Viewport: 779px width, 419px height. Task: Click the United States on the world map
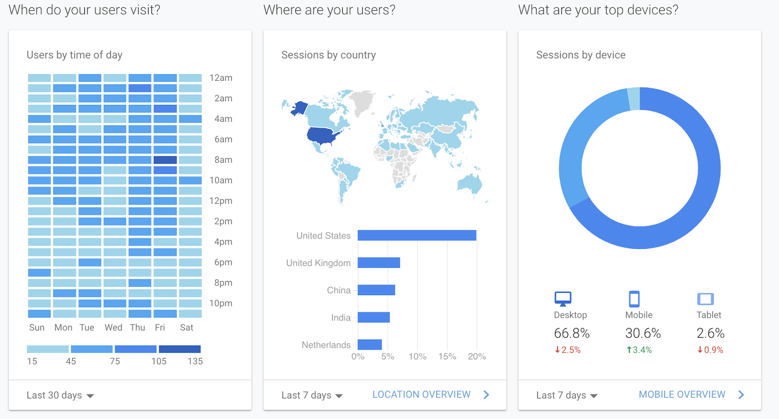323,135
